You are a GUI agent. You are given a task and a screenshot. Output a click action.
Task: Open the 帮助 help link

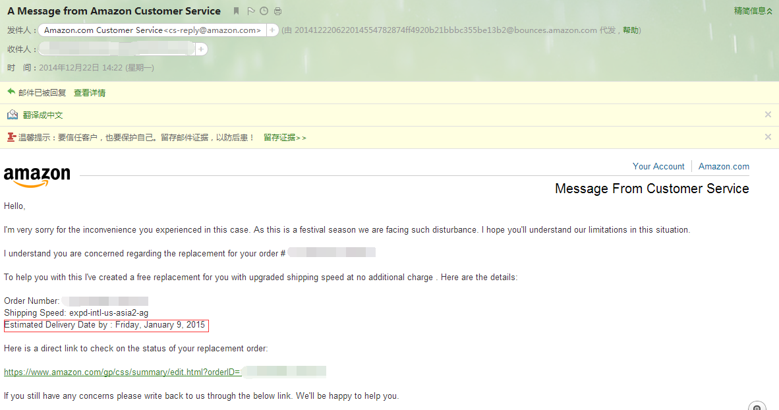pos(631,30)
